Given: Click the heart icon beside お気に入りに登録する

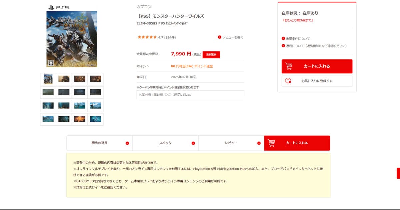Looking at the screenshot, I should coord(288,81).
